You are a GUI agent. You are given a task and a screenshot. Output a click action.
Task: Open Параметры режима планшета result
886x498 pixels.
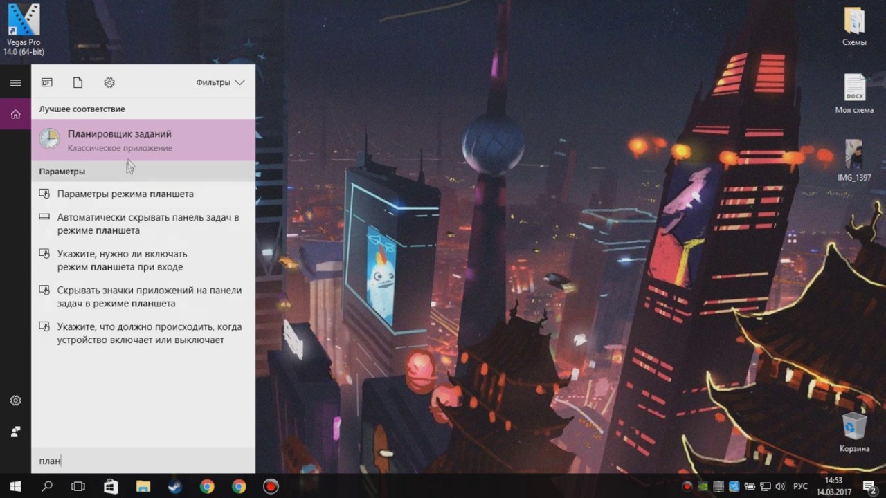143,194
